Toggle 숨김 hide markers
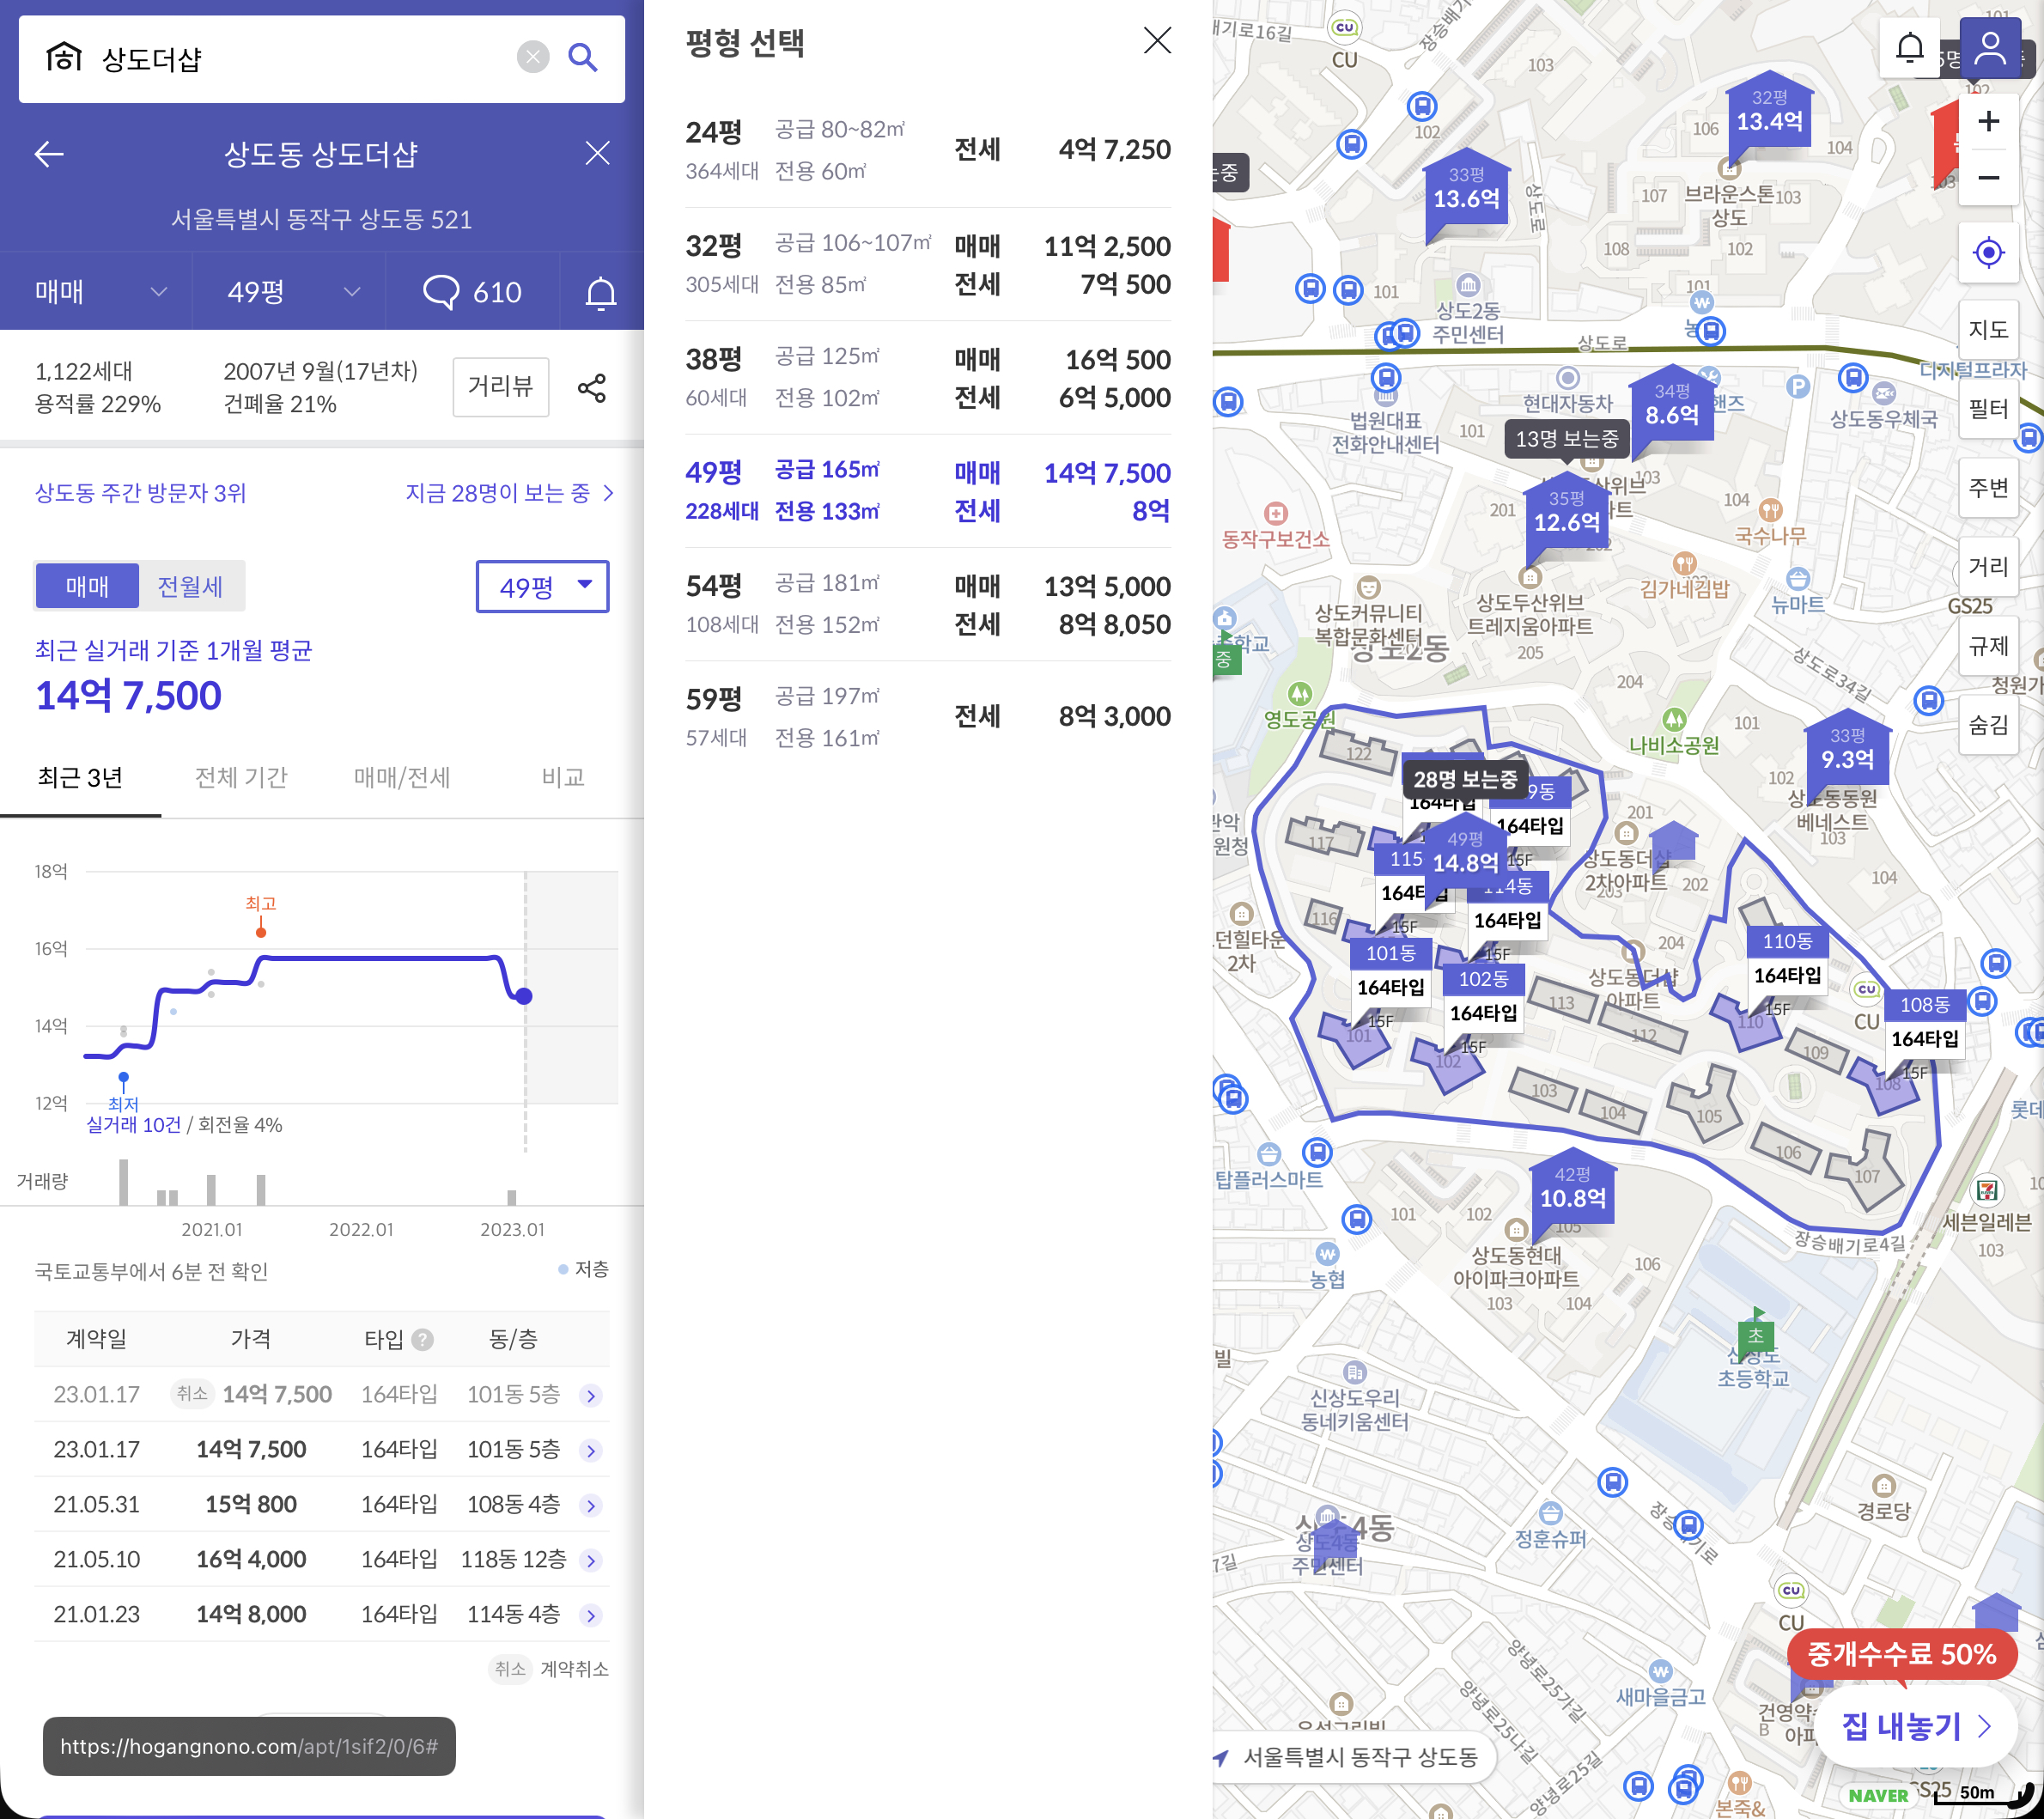Screen dimensions: 2044x1819 [1989, 725]
